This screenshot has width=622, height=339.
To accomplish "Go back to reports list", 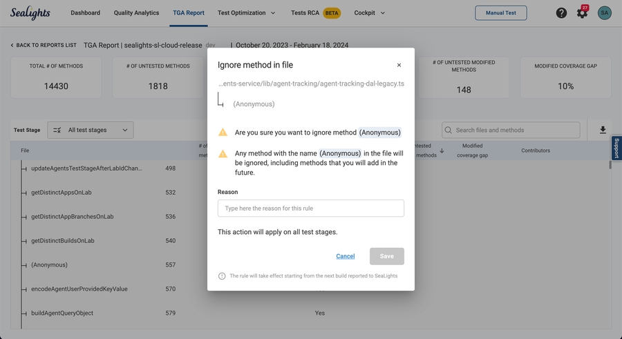I will (x=43, y=46).
